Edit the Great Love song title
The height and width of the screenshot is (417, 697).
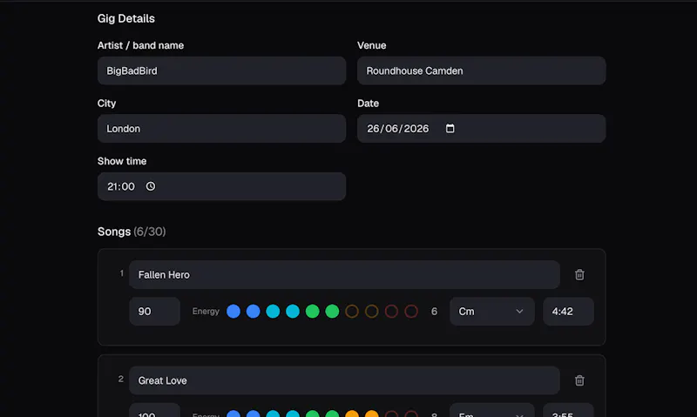point(344,380)
